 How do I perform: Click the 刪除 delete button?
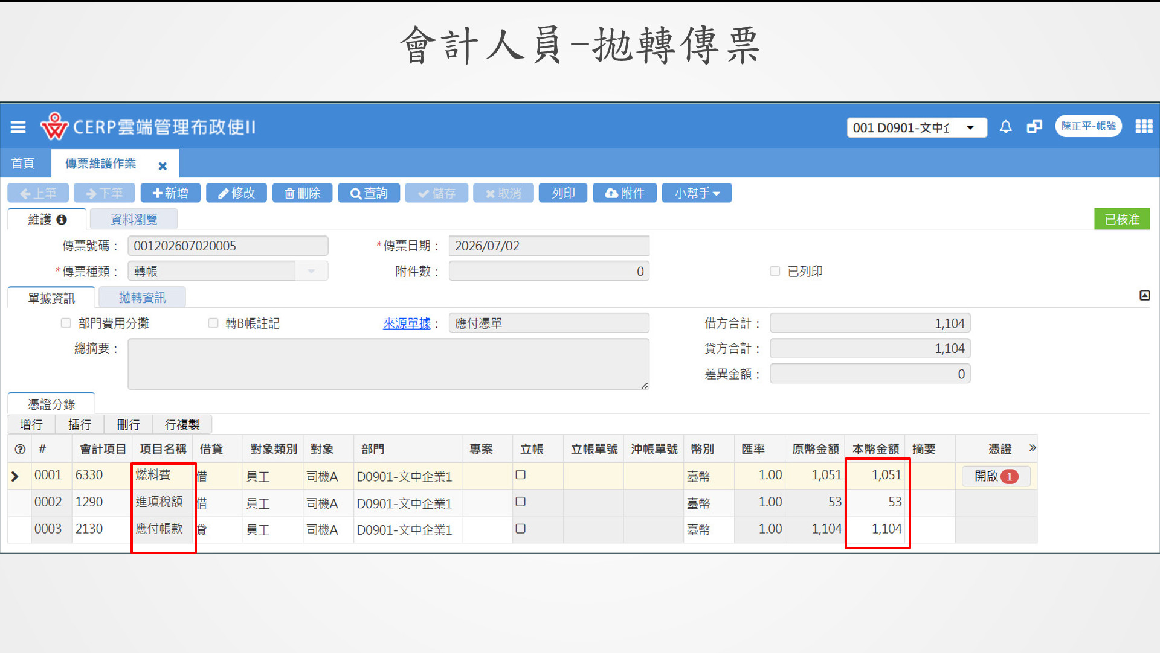tap(302, 193)
